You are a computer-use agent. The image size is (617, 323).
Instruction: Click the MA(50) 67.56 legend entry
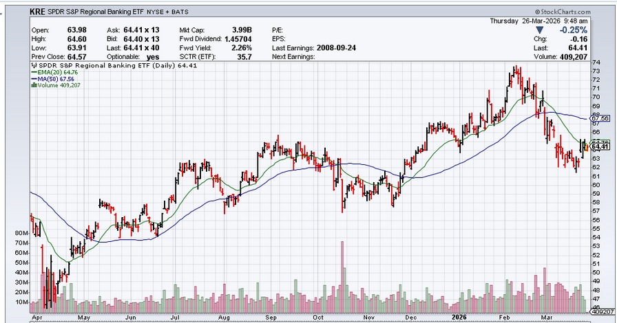coord(53,79)
